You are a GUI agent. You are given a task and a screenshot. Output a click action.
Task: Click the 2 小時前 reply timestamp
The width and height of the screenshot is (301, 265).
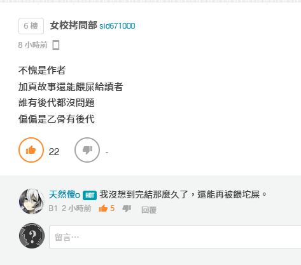tap(76, 208)
